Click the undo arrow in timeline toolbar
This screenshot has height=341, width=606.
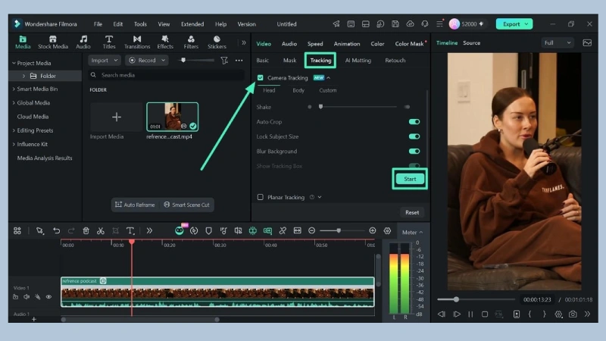(x=56, y=231)
